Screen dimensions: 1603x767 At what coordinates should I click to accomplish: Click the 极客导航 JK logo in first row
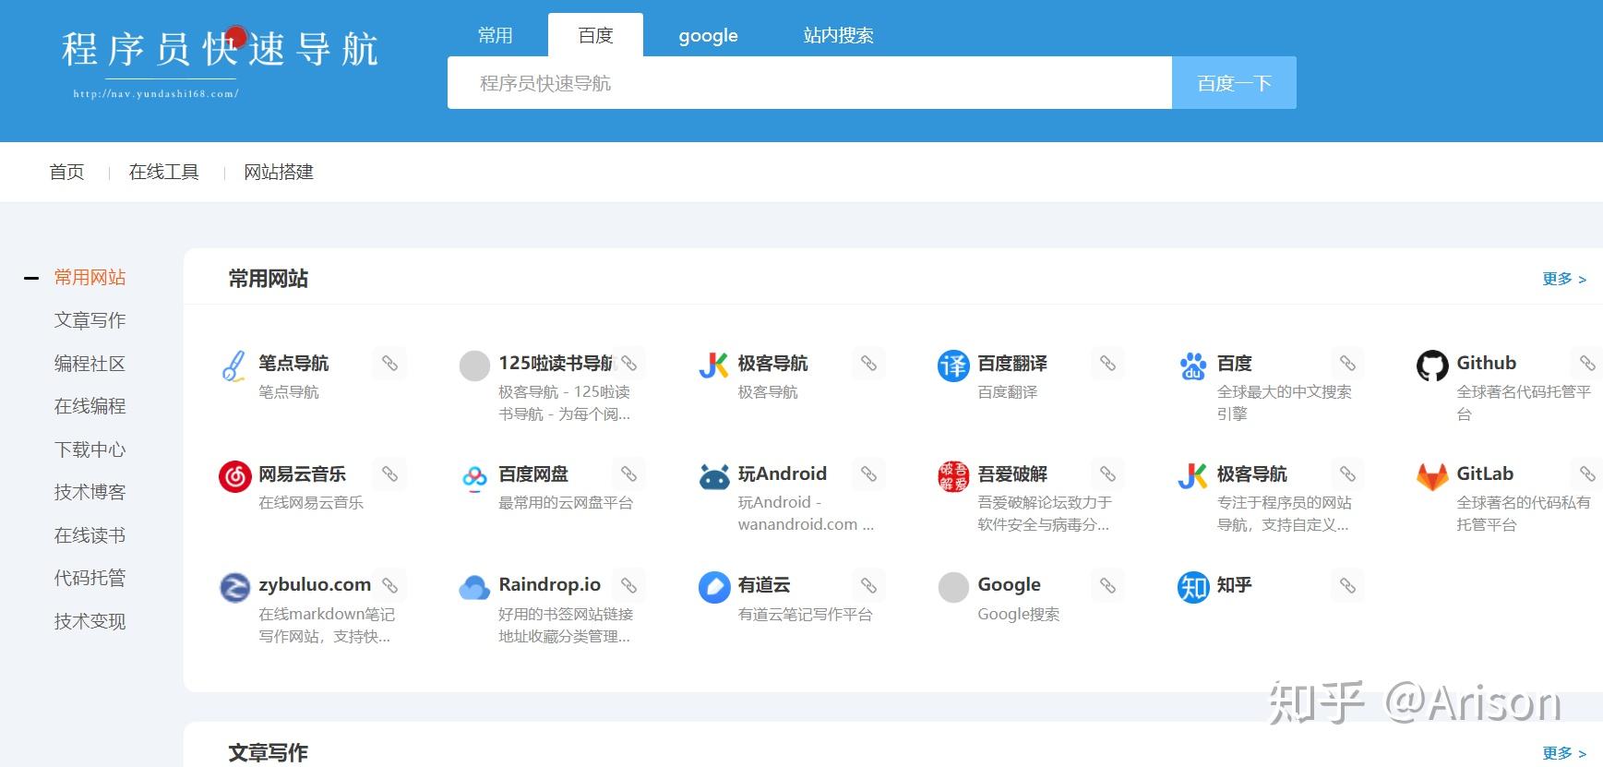pyautogui.click(x=713, y=366)
